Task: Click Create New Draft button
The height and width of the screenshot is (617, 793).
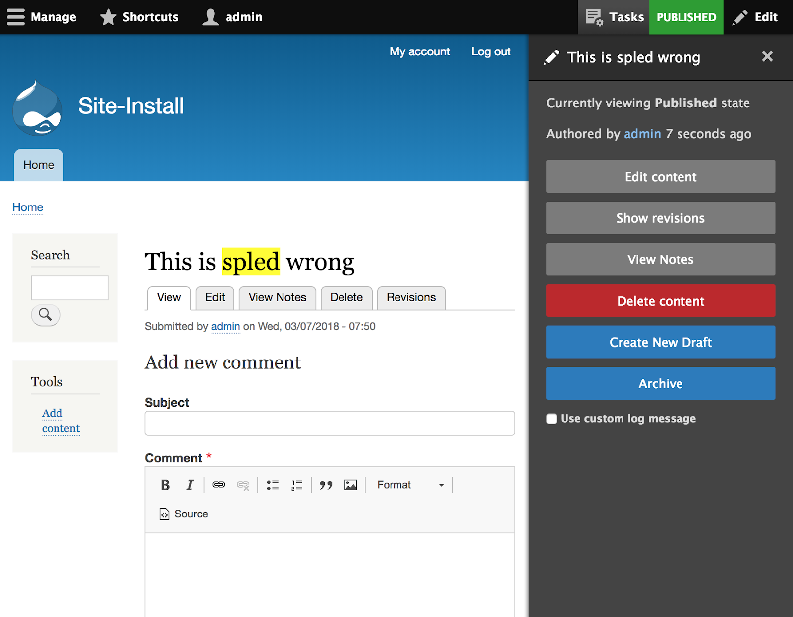Action: point(661,342)
